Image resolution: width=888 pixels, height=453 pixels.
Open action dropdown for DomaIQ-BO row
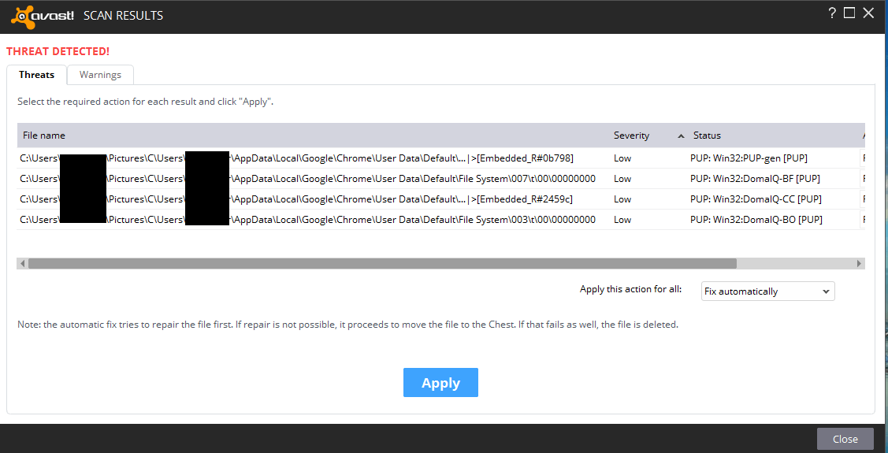point(863,219)
